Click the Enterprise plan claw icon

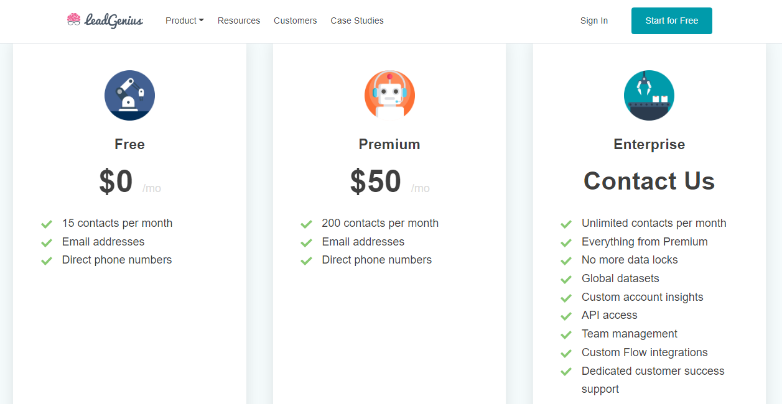[x=649, y=95]
